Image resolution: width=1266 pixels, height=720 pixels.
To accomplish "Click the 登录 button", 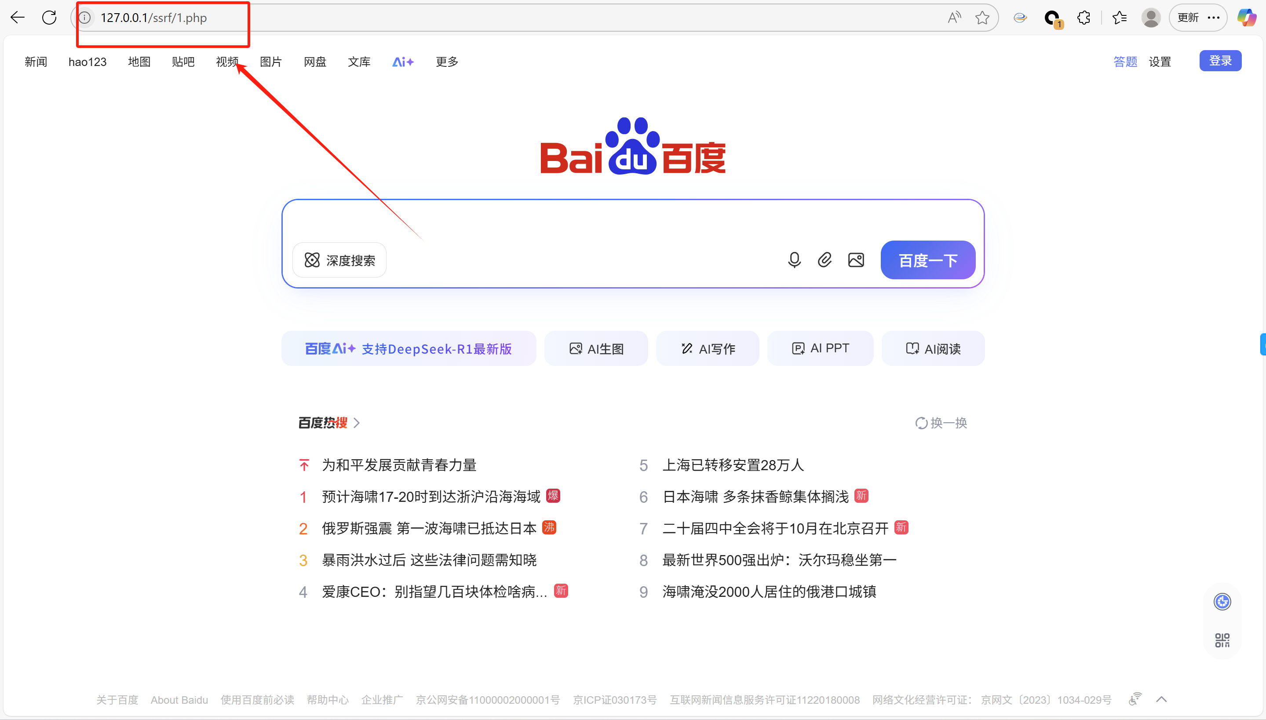I will coord(1221,61).
